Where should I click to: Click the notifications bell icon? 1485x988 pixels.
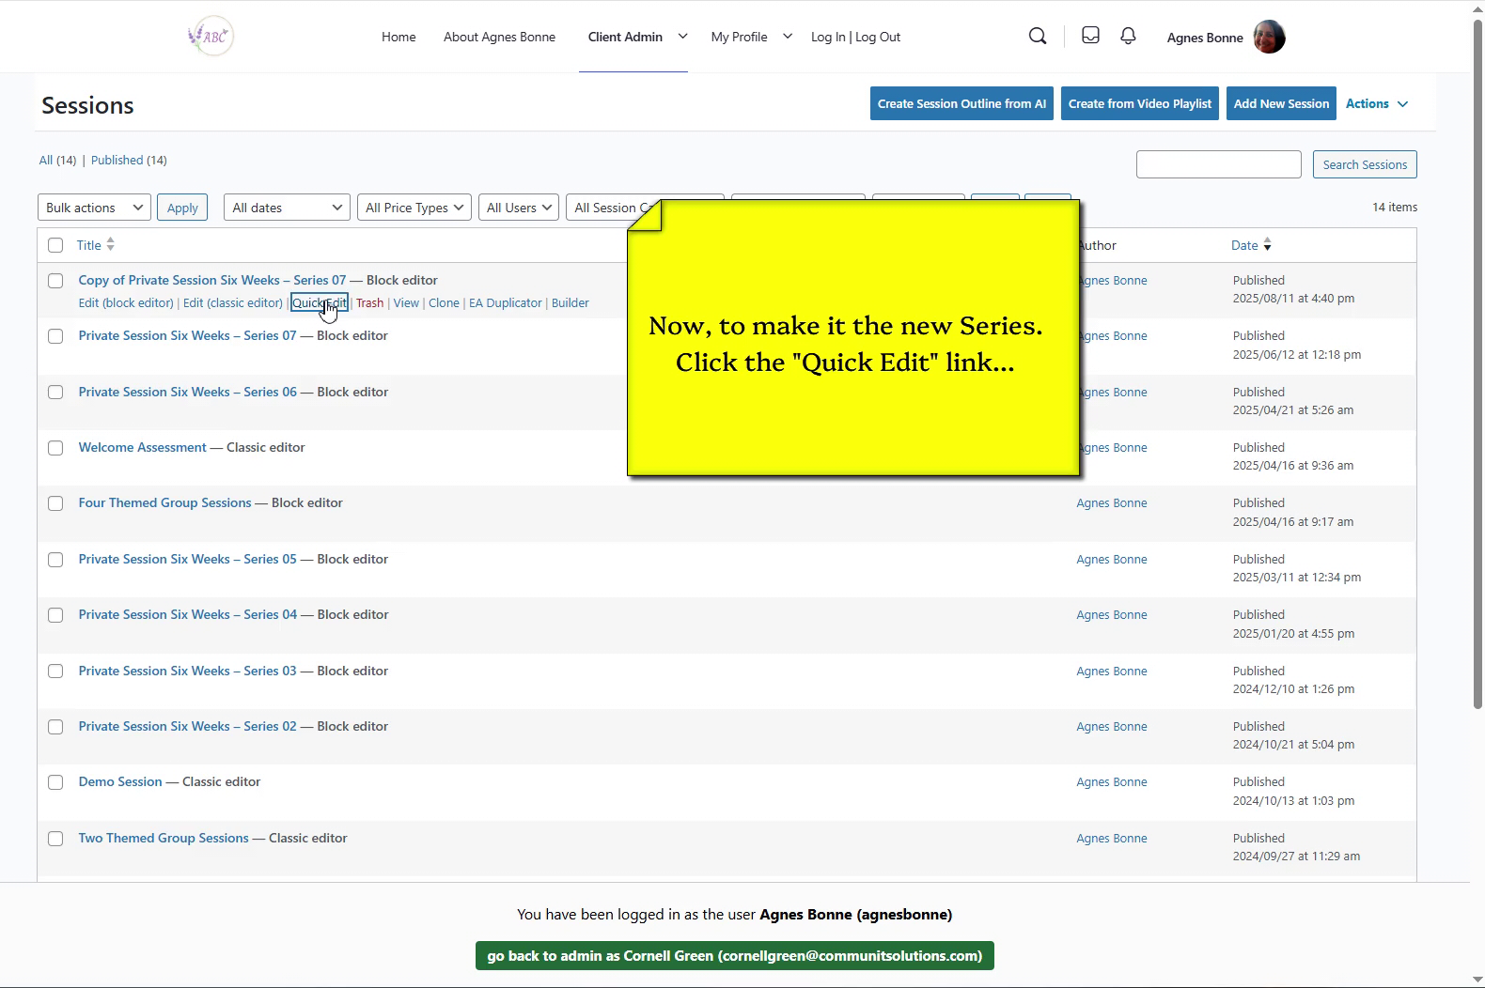pyautogui.click(x=1128, y=36)
